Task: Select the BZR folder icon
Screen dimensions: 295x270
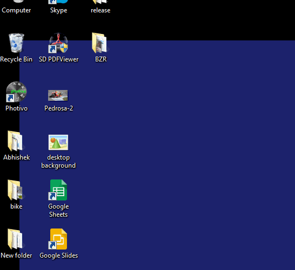Action: (x=100, y=43)
